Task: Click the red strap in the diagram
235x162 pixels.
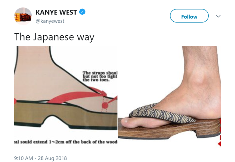Action: (75, 97)
